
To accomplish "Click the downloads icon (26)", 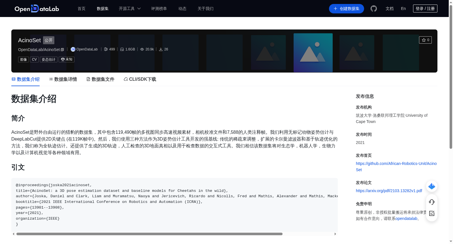I will (161, 49).
